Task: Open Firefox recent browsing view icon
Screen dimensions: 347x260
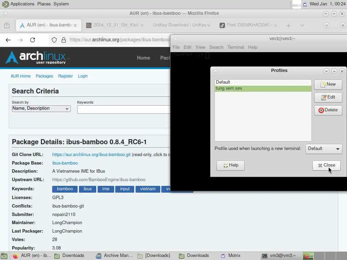Action: pyautogui.click(x=7, y=25)
